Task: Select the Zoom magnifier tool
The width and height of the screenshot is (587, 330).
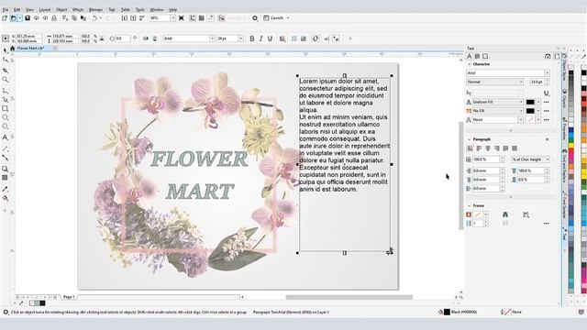Action: click(6, 80)
